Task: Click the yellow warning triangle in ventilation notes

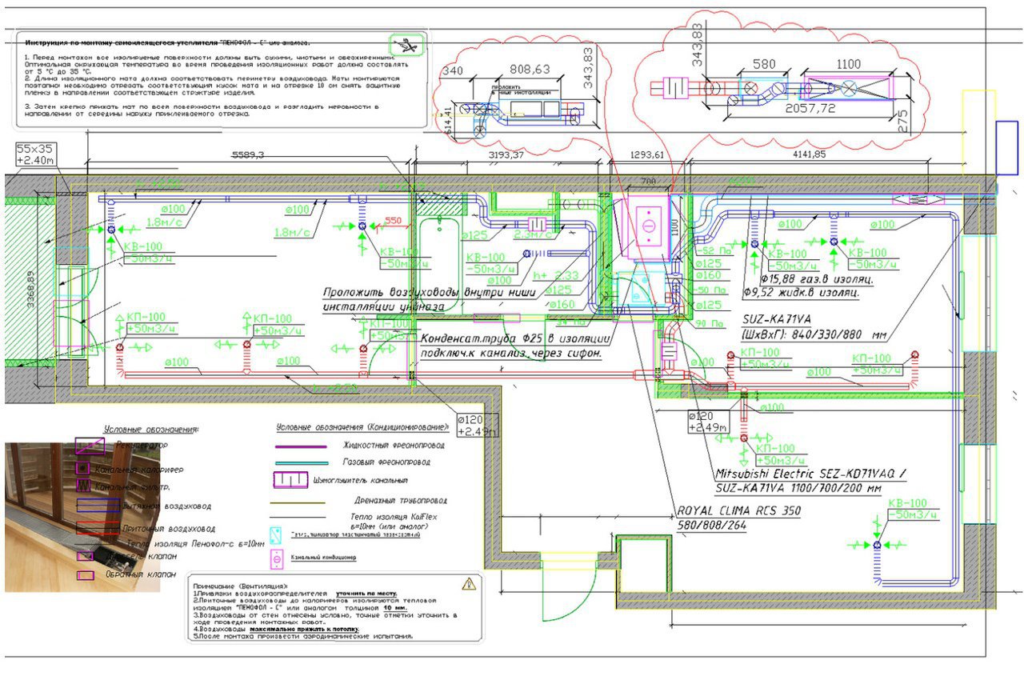Action: coord(469,583)
